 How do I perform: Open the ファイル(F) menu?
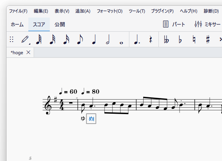tap(18, 11)
